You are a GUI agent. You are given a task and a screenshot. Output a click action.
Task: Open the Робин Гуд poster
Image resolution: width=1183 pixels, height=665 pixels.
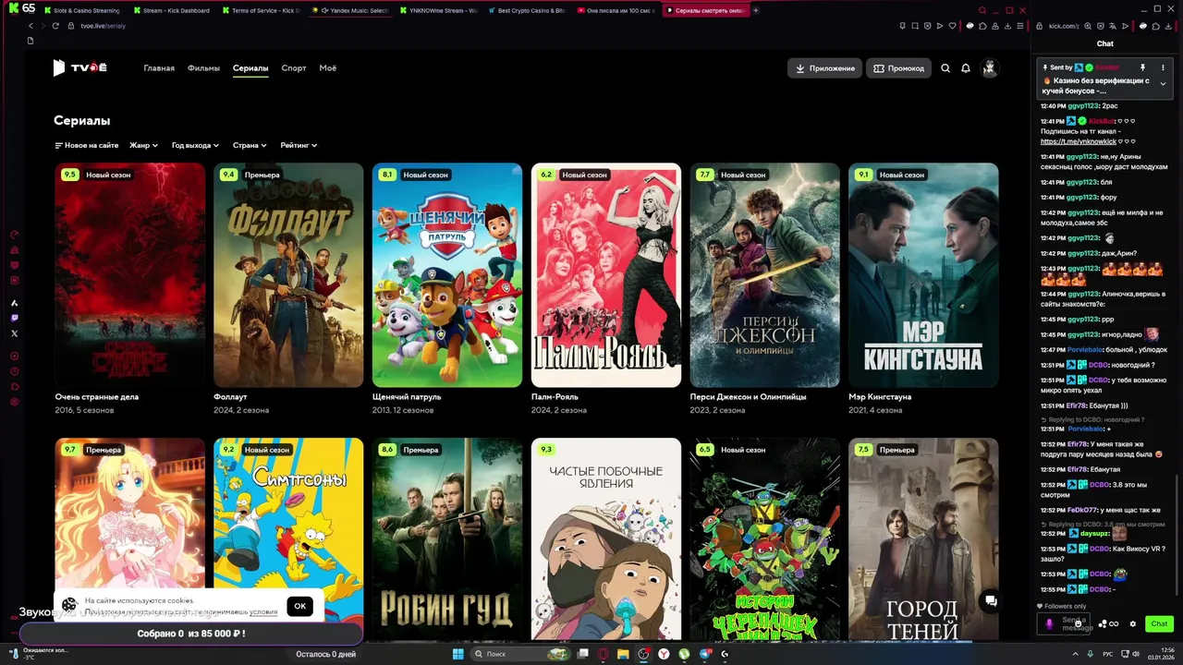pos(447,539)
